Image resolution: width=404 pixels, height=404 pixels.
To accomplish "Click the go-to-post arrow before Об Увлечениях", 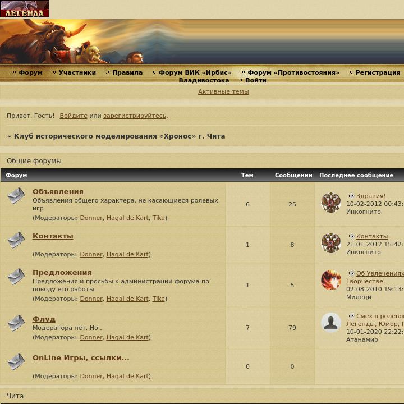I will coord(351,273).
